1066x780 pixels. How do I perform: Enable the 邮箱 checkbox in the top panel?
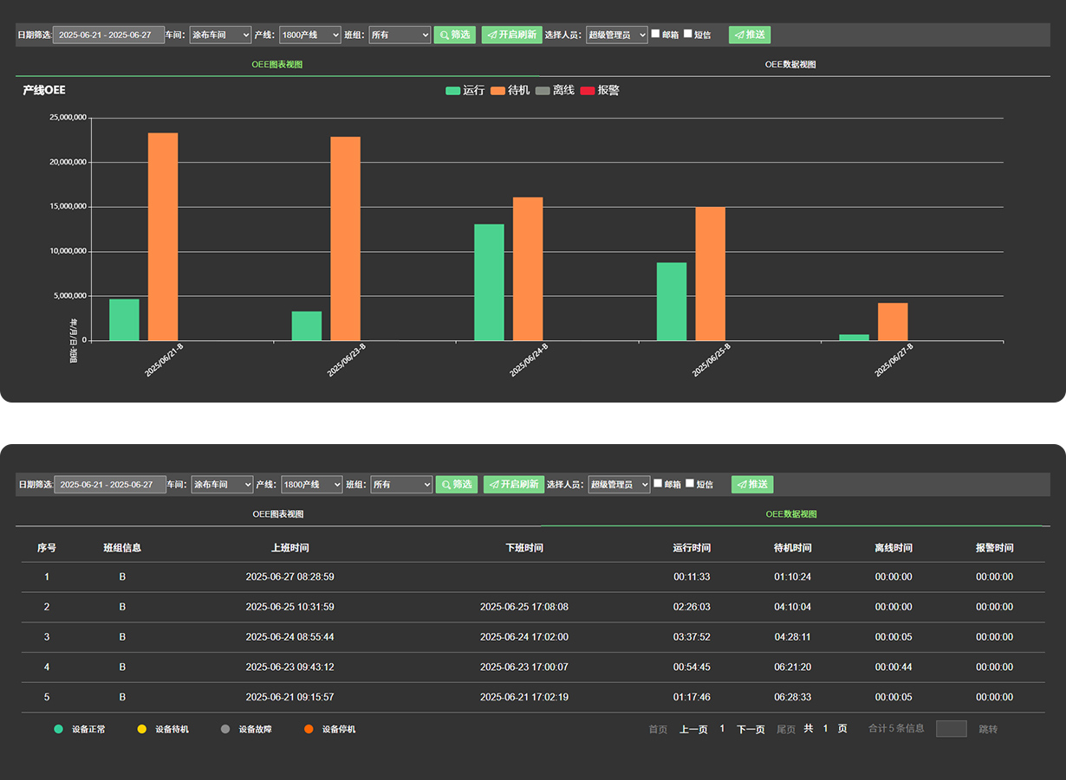coord(655,34)
